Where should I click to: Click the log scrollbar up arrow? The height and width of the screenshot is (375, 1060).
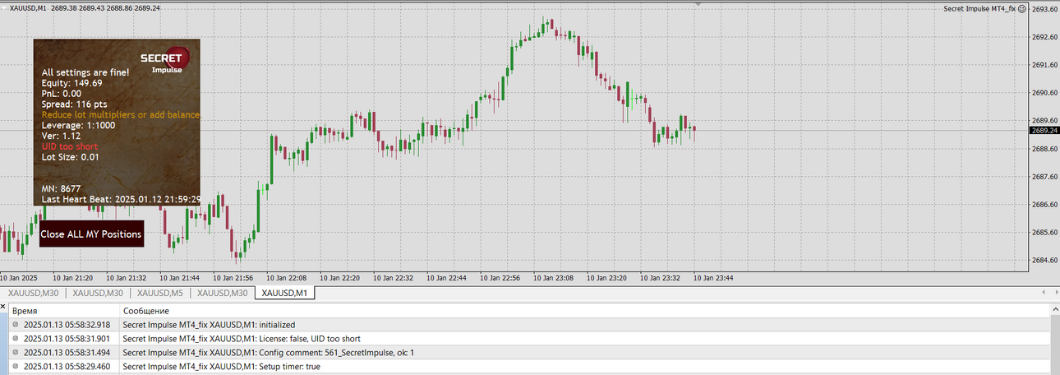tap(1054, 310)
